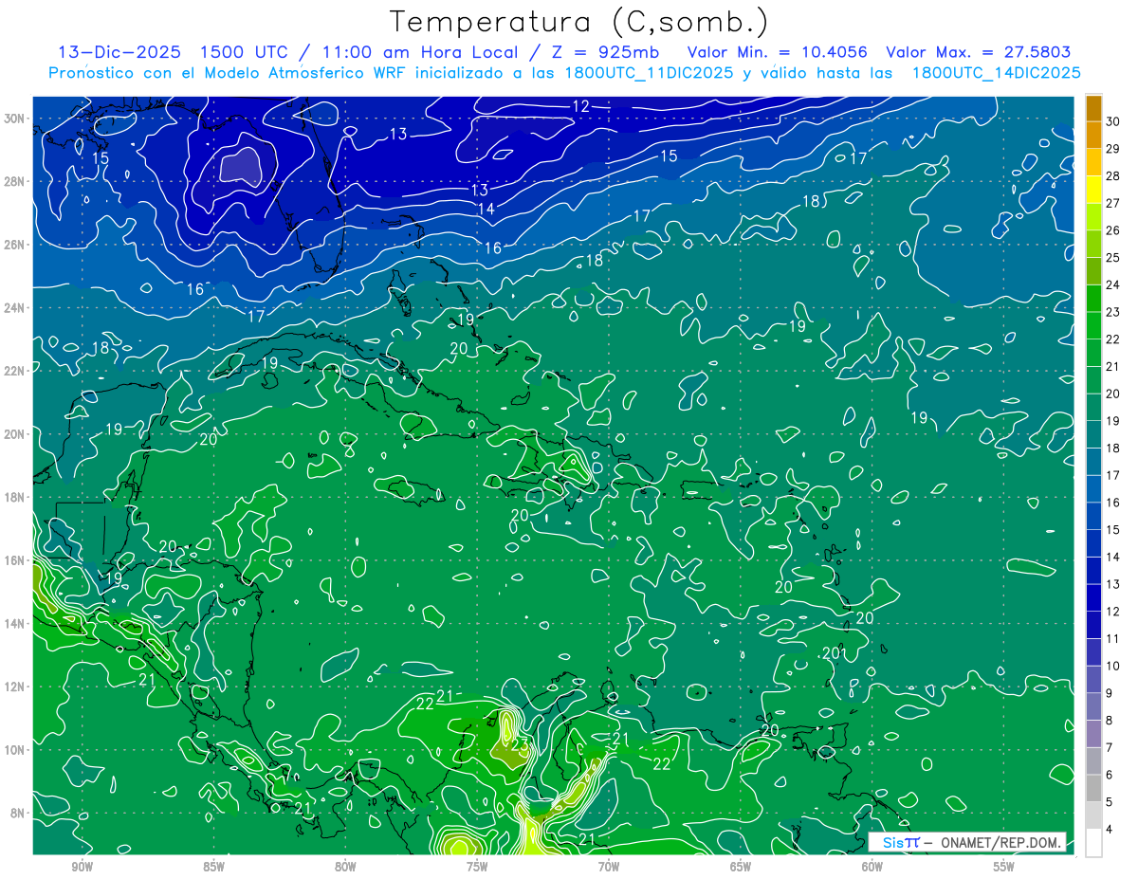Click latitude axis label 16N

[16, 560]
